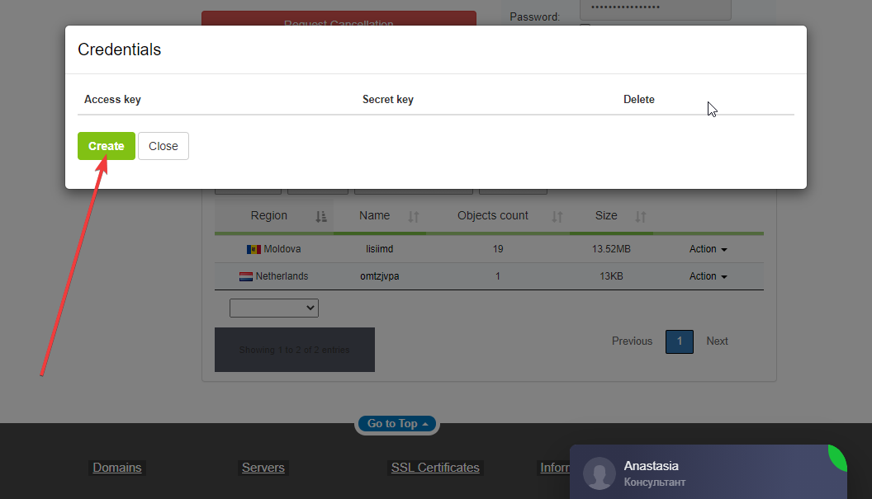872x499 pixels.
Task: Open the SSL Certificates footer link
Action: [435, 468]
